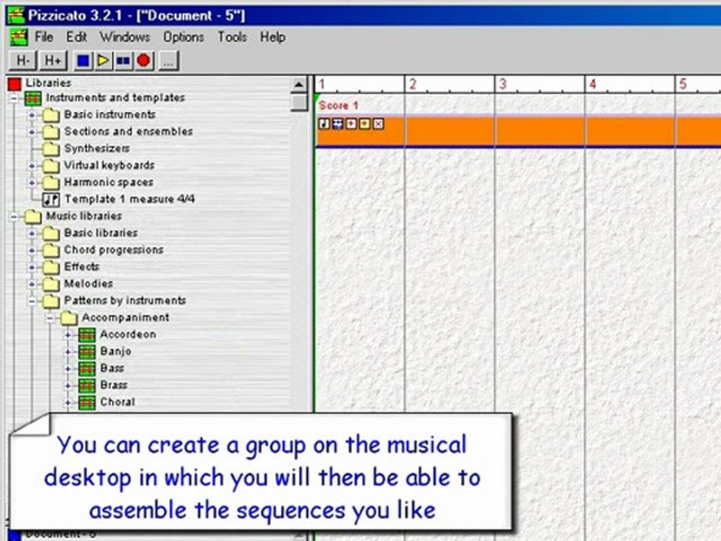Click the Choral pattern icon

(x=87, y=403)
